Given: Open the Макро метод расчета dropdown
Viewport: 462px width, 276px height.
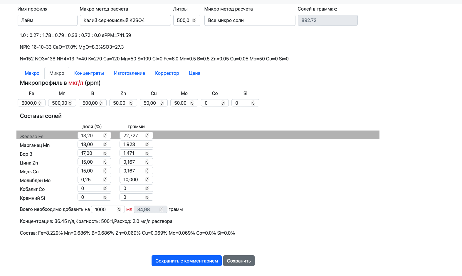Looking at the screenshot, I should point(125,20).
